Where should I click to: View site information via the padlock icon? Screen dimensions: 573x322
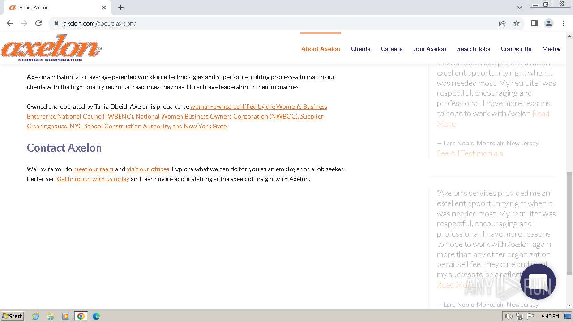56,23
